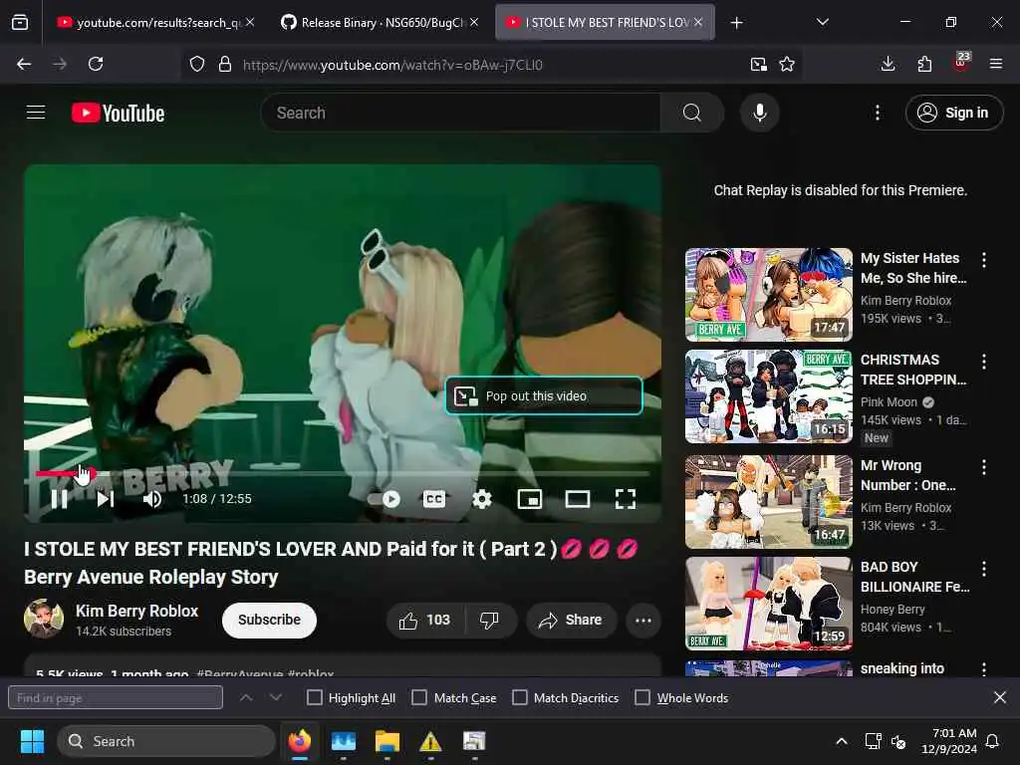
Task: Open options menu for sneaking into video
Action: point(984,668)
